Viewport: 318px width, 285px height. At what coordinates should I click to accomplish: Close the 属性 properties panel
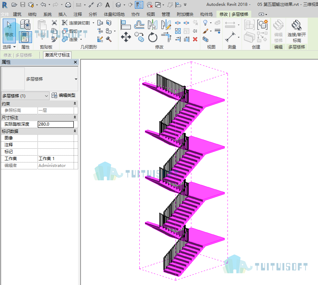click(75, 62)
